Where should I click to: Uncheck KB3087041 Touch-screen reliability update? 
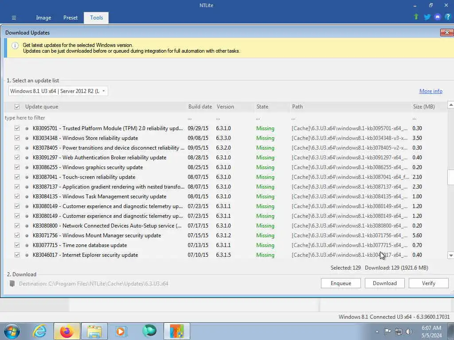[17, 177]
